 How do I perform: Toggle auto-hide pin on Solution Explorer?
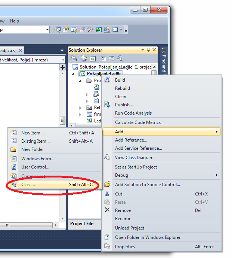[x=148, y=50]
